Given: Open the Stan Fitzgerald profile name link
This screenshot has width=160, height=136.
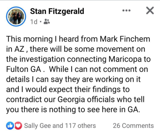Looking at the screenshot, I should pyautogui.click(x=57, y=11).
